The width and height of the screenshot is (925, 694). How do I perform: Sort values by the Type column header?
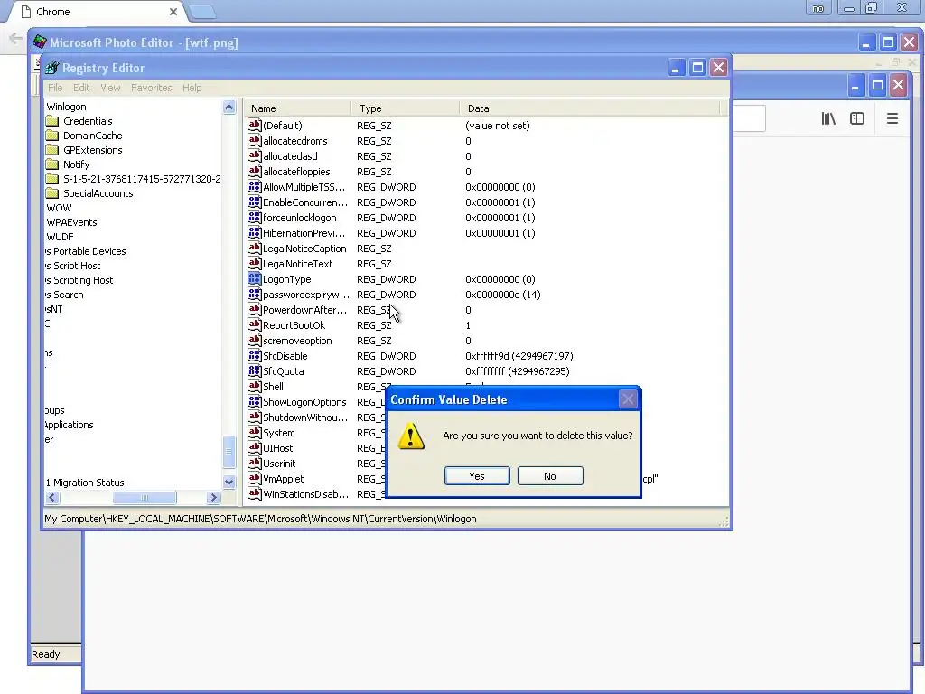(x=406, y=108)
